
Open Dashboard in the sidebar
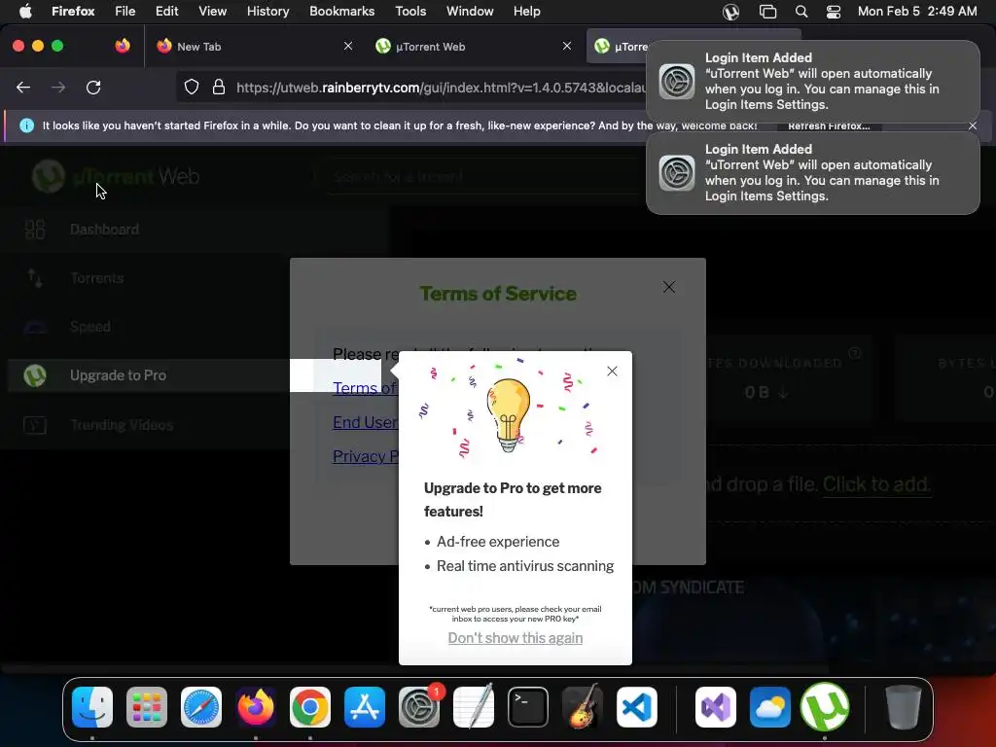[x=104, y=230]
